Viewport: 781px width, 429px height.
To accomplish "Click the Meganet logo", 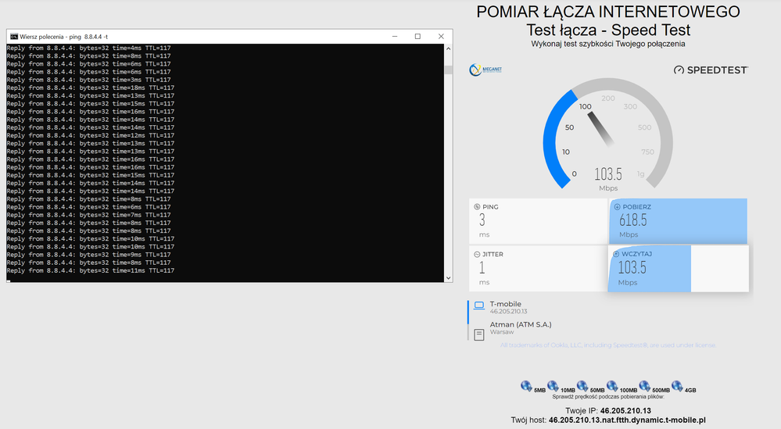I will pos(485,70).
